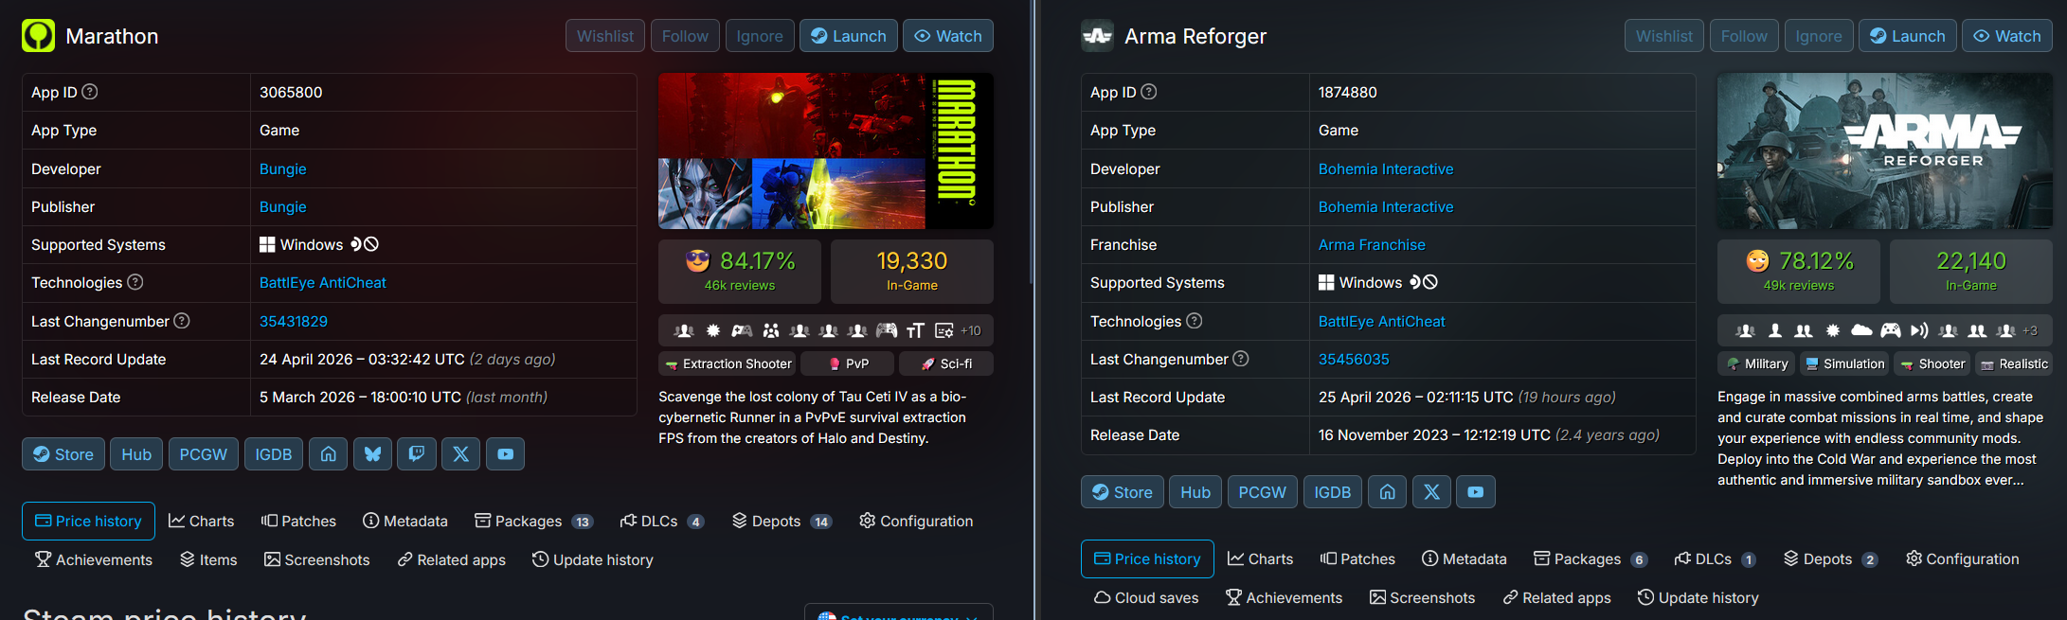Open Marathon's X (Twitter) icon link

point(461,454)
